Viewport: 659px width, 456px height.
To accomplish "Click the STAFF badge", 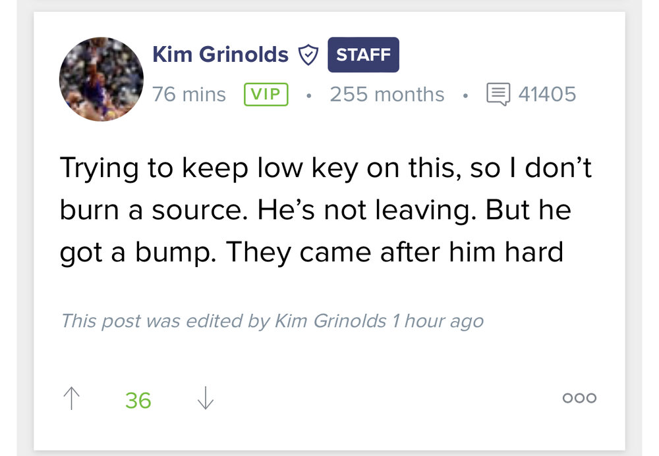I will tap(363, 55).
